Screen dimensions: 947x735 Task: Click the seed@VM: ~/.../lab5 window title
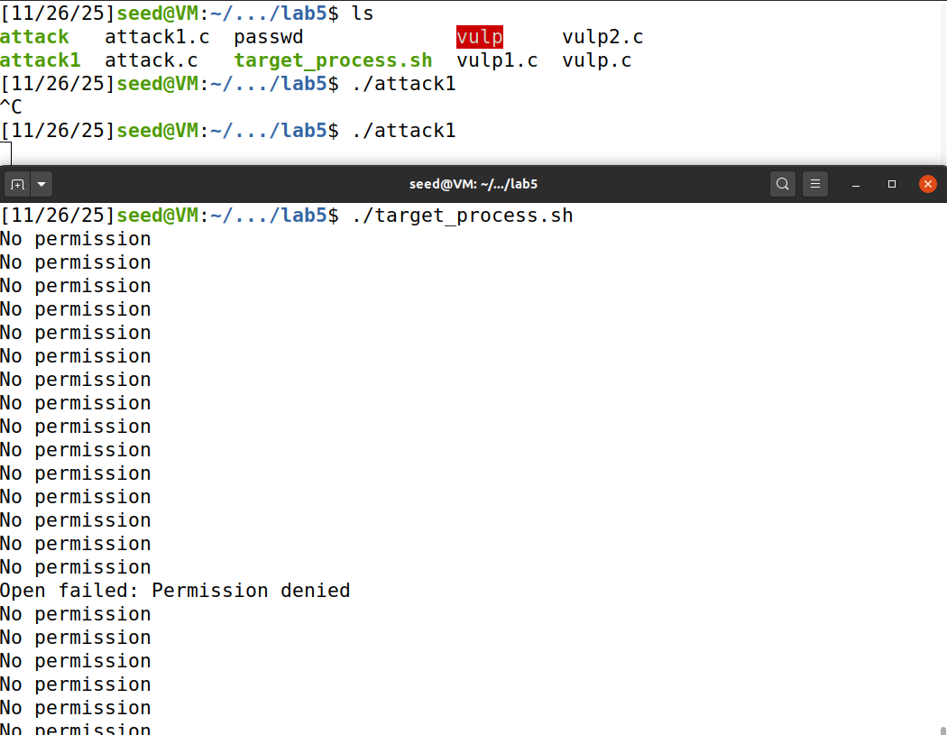(x=473, y=184)
